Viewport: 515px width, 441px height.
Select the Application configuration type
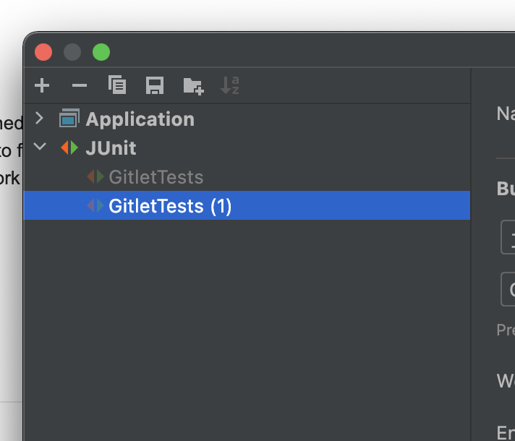140,119
